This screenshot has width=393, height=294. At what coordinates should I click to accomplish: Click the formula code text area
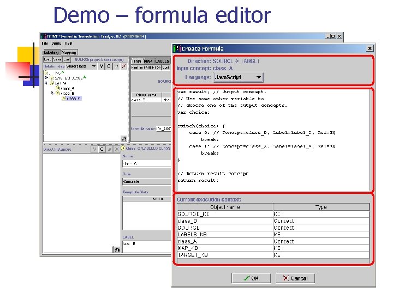[x=273, y=140]
